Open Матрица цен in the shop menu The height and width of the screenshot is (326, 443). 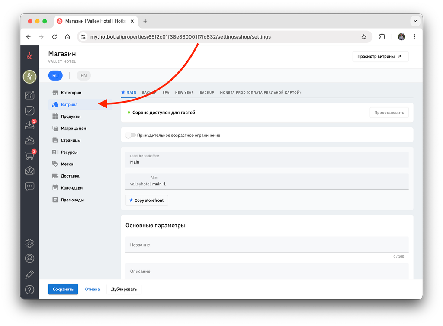pos(80,128)
